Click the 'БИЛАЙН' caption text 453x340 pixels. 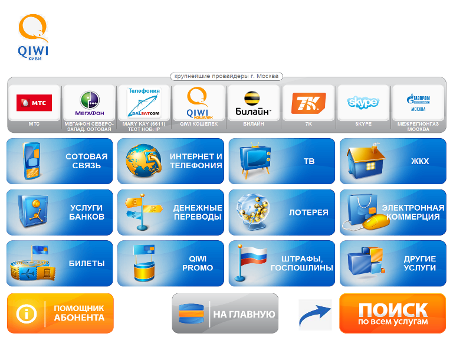(254, 124)
